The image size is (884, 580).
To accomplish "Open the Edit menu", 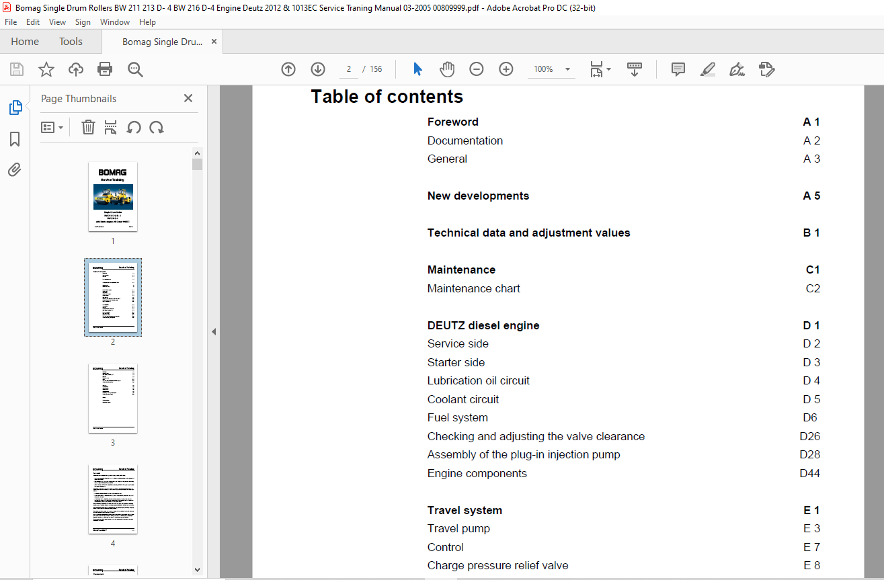I will click(33, 22).
